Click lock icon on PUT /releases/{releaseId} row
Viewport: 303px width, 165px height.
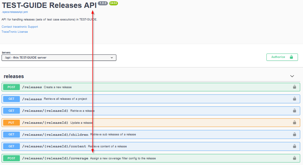[x=294, y=122]
